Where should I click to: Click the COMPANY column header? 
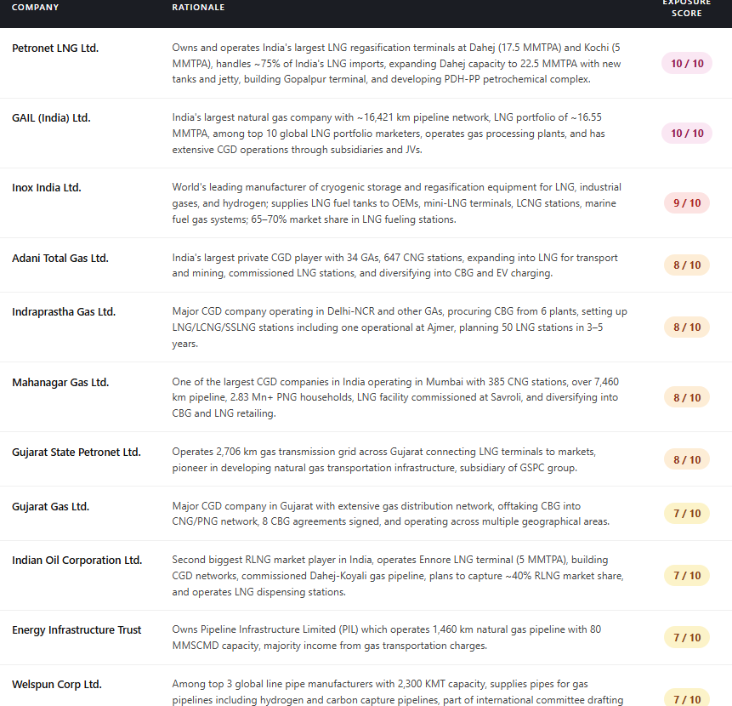point(35,8)
